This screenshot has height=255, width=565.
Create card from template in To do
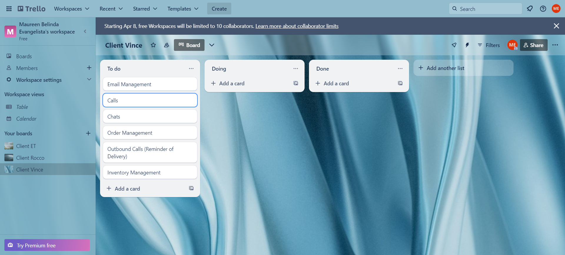(191, 188)
